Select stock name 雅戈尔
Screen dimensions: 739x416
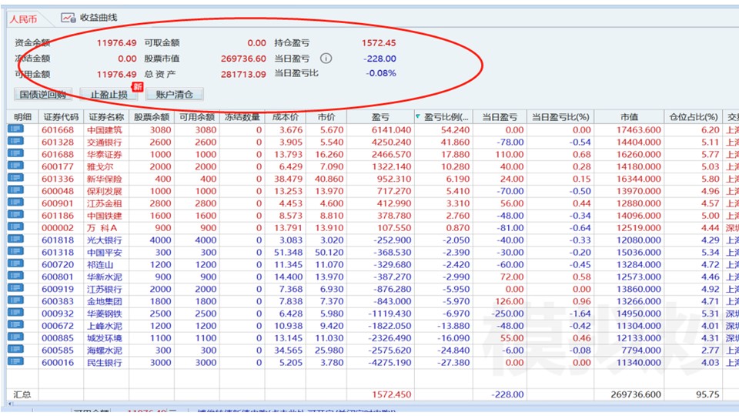[100, 166]
